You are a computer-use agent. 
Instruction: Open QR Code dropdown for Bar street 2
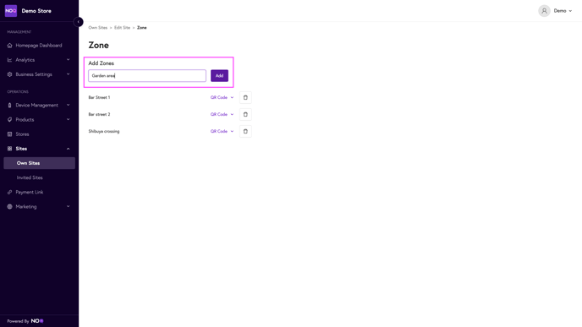[x=222, y=115]
